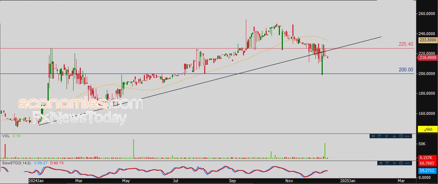Click the 50K volume axis label

click(422, 144)
